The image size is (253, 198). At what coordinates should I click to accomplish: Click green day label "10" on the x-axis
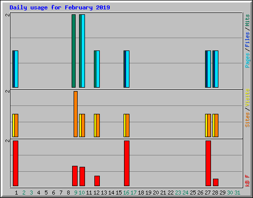point(82,193)
